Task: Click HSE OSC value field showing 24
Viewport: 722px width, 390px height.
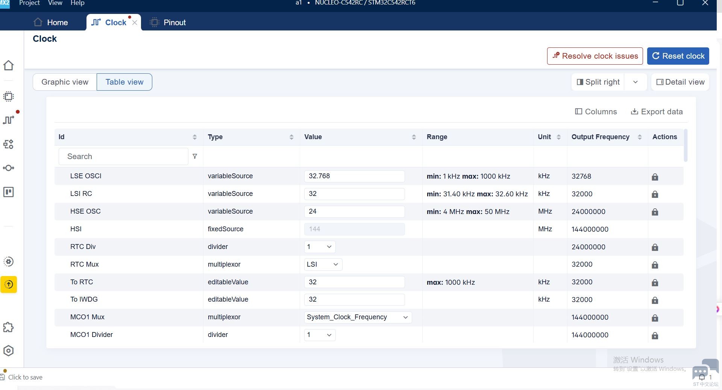Action: [x=354, y=211]
